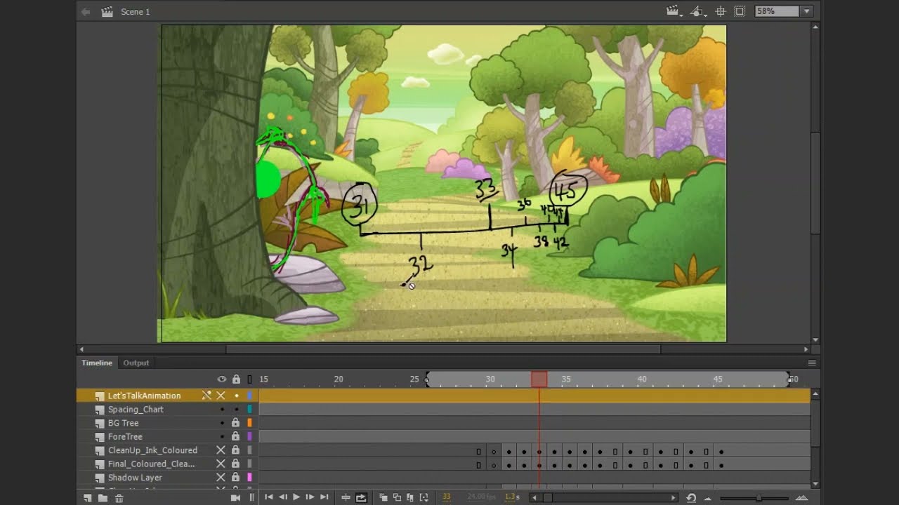This screenshot has width=899, height=505.
Task: Click the Go to Last Frame button
Action: click(324, 497)
